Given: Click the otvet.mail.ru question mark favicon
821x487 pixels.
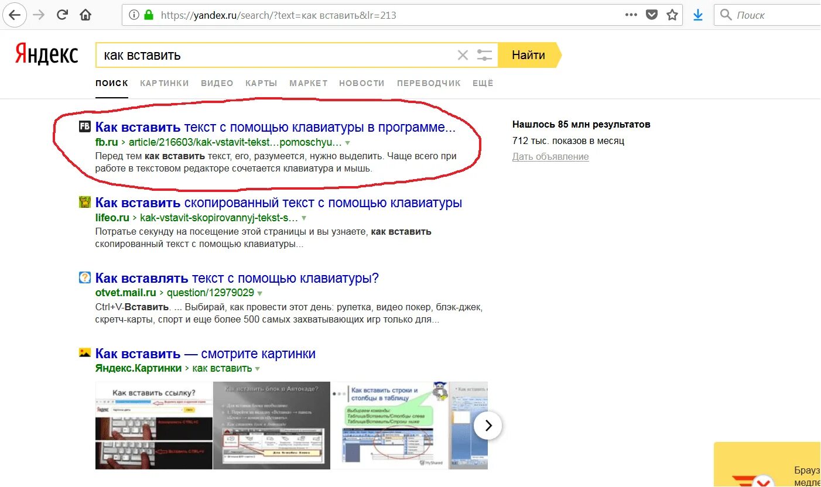Looking at the screenshot, I should [84, 277].
